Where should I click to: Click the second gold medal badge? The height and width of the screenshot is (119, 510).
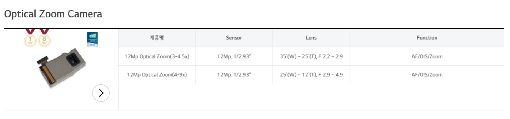click(44, 41)
